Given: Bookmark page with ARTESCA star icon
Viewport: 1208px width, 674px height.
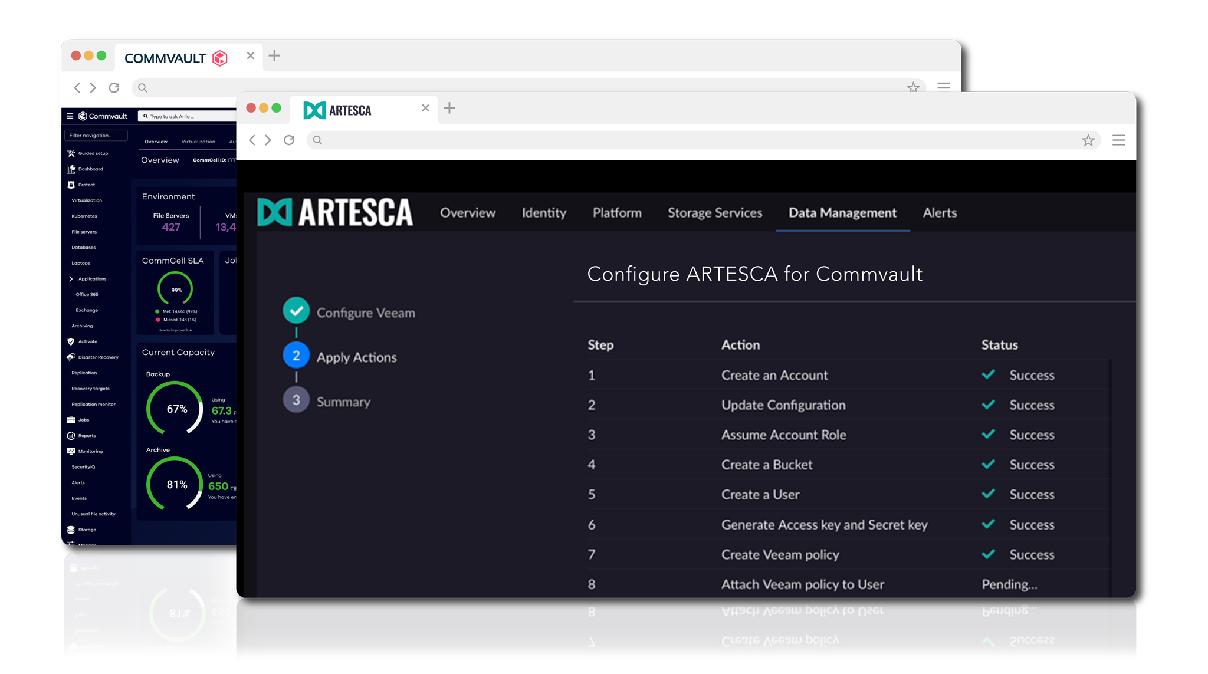Looking at the screenshot, I should 1088,140.
